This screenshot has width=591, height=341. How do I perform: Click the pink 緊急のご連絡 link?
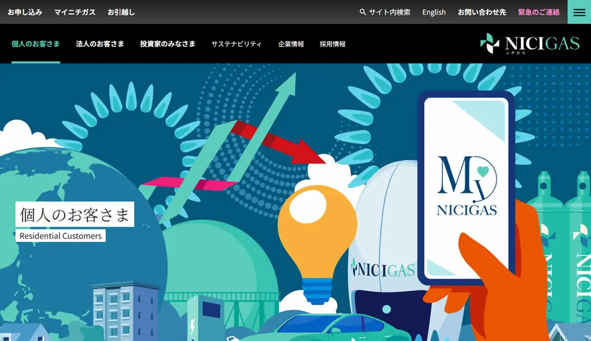coord(538,12)
